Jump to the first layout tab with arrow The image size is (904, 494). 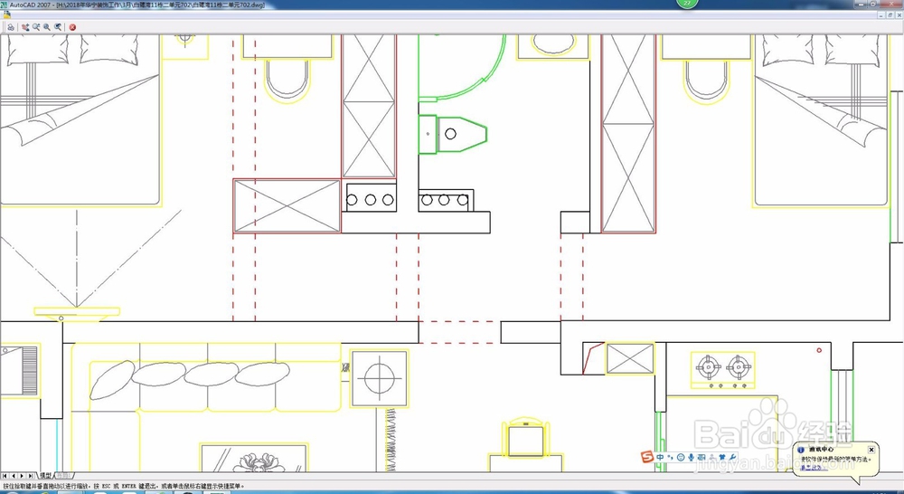5,476
